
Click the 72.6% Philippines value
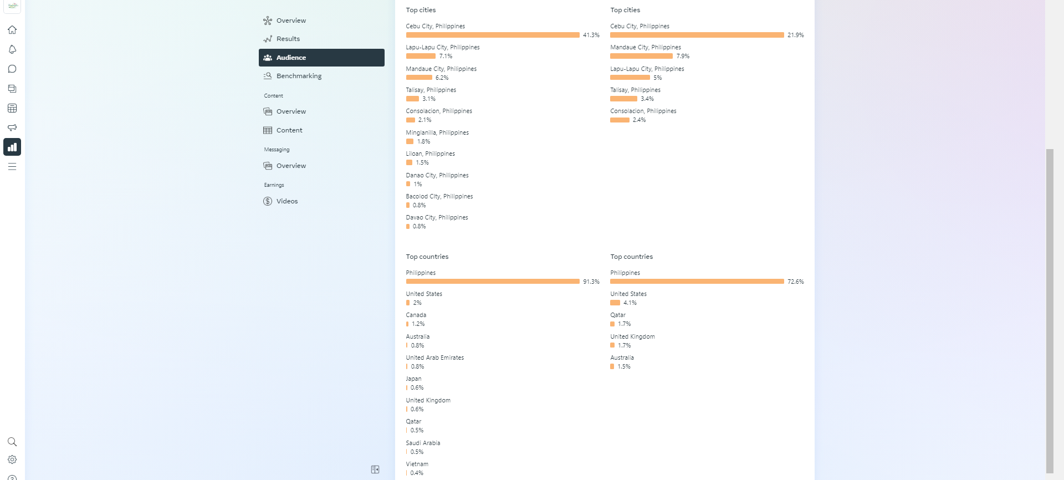(796, 282)
